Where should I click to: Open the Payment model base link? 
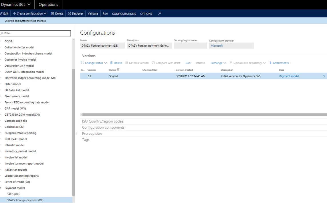click(289, 76)
